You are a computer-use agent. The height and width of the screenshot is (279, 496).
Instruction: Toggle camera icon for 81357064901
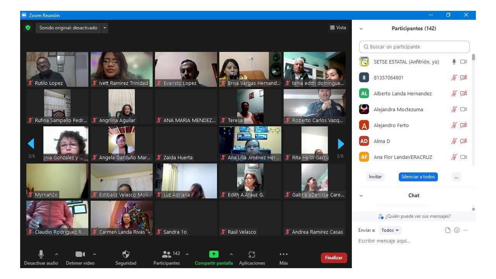463,77
